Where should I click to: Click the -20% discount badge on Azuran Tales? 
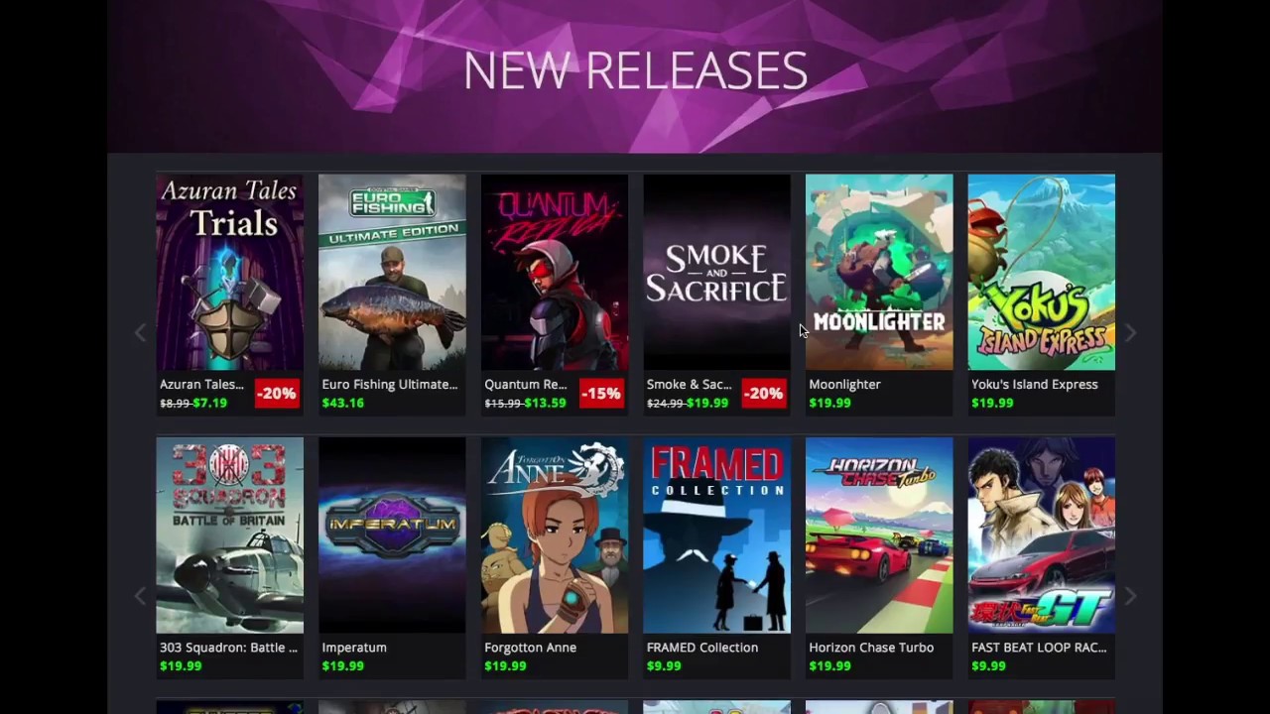(277, 394)
